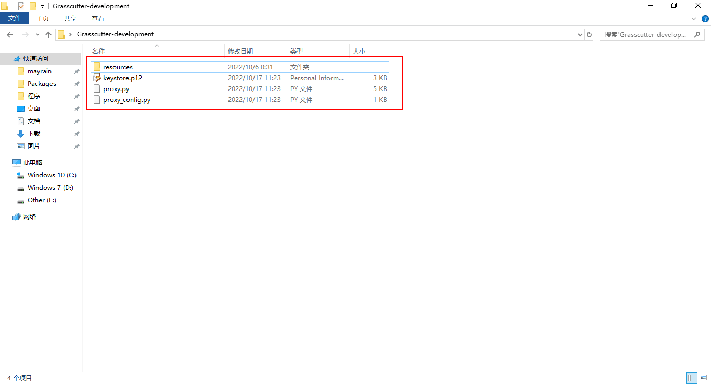This screenshot has width=711, height=384.
Task: Open the recent locations dropdown arrow
Action: click(x=37, y=34)
